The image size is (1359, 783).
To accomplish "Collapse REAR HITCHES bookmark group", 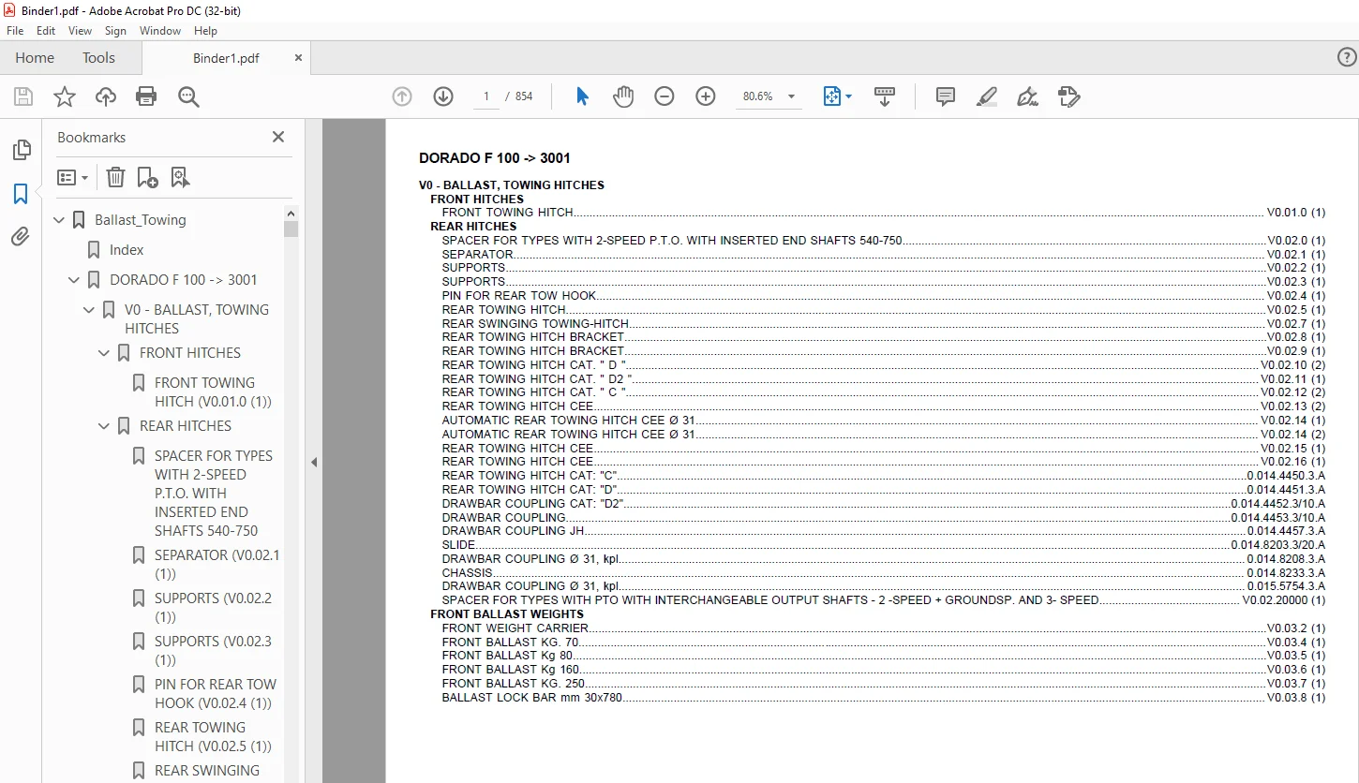I will (x=105, y=426).
